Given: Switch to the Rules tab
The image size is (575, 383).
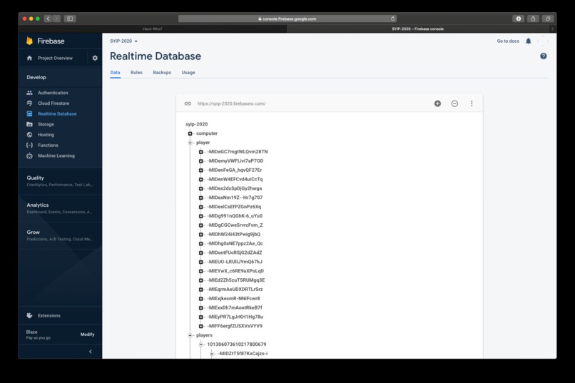Looking at the screenshot, I should (x=136, y=73).
